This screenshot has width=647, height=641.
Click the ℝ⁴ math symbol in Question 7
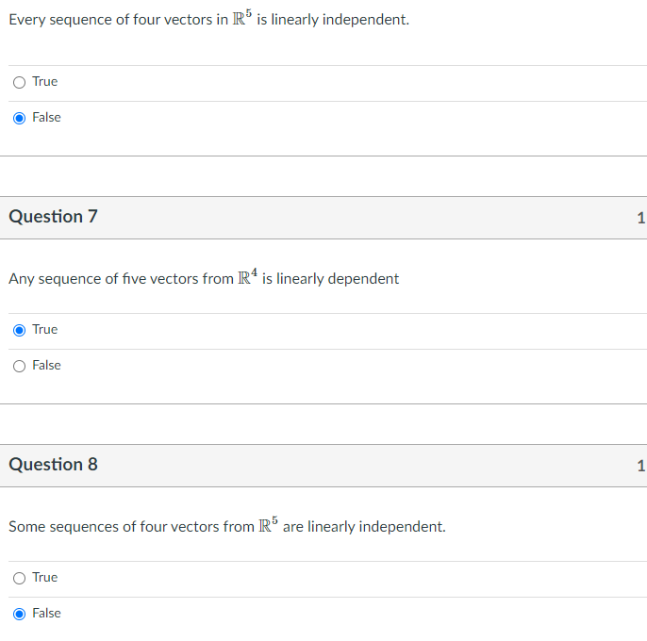pos(247,276)
